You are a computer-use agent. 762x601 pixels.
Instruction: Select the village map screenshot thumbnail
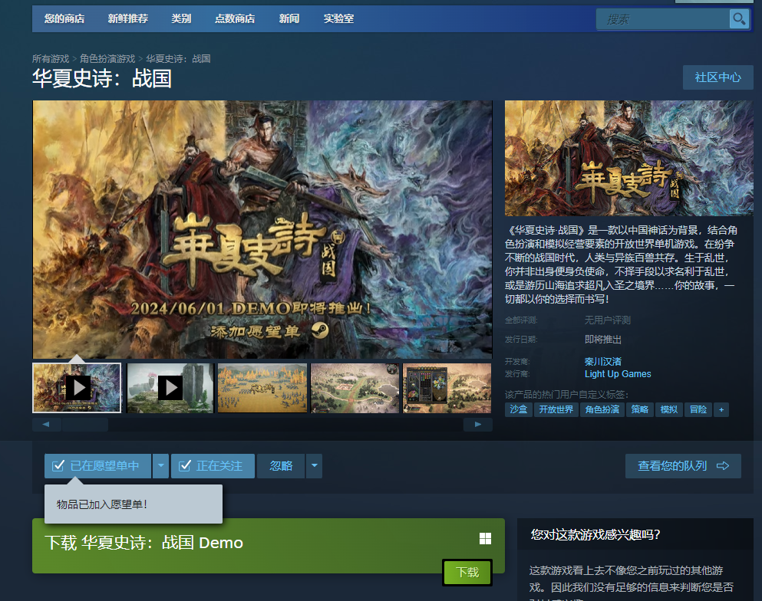[355, 388]
